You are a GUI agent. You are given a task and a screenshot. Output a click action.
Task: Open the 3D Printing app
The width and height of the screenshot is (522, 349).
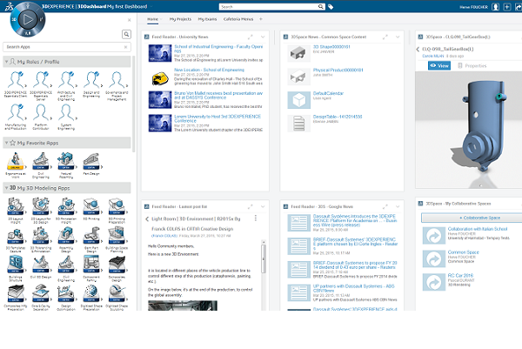(x=91, y=209)
